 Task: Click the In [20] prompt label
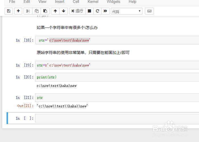click(25, 77)
